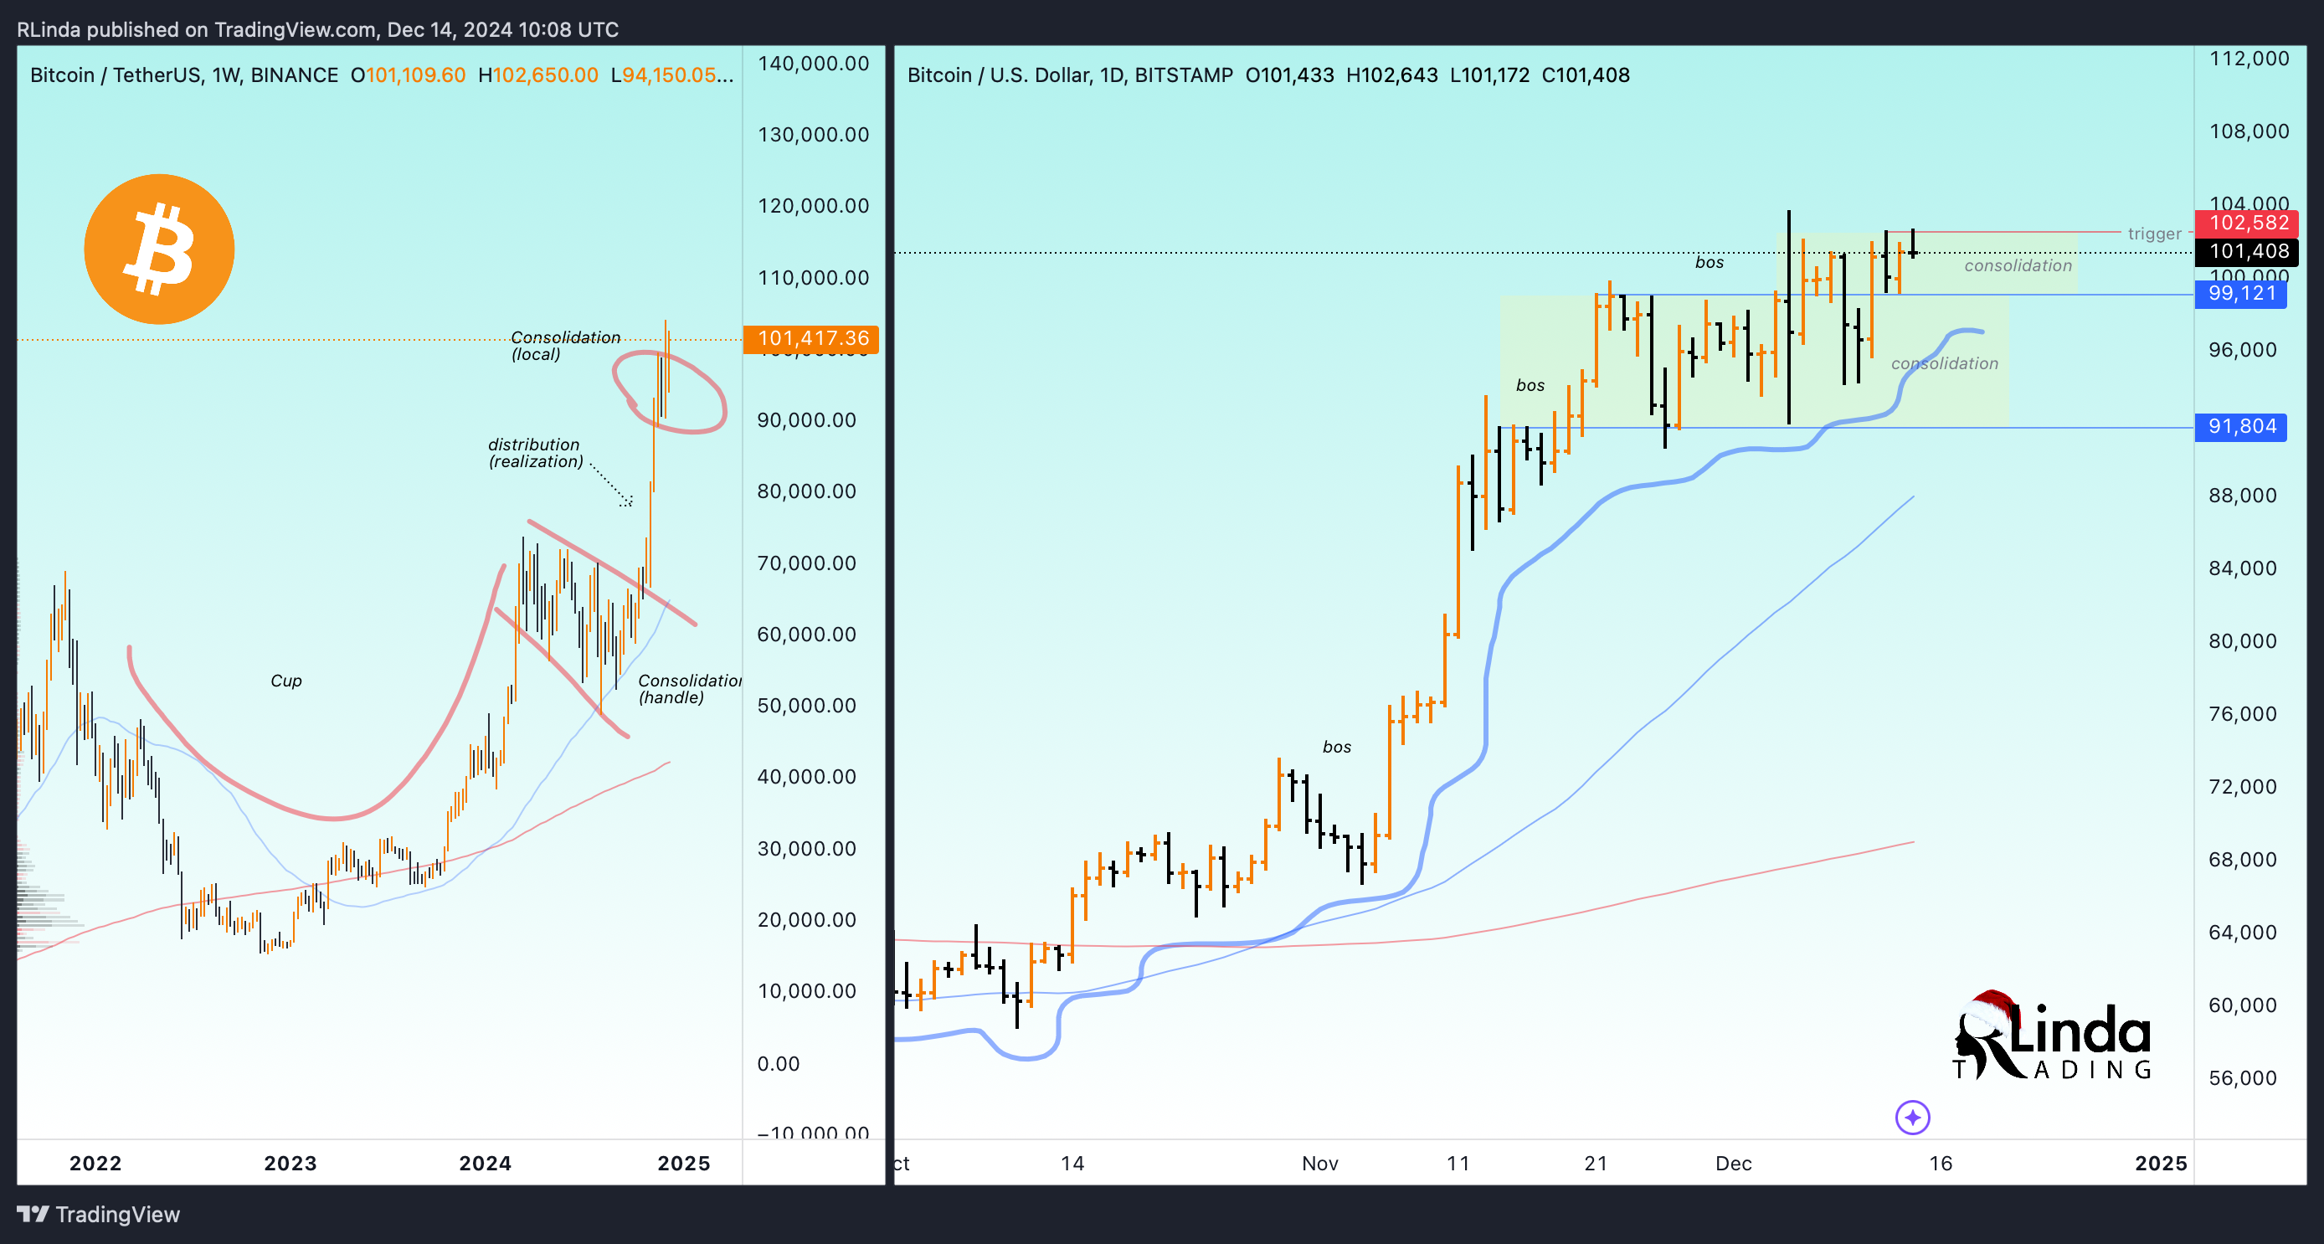Click the 56,000 daily price axis label
This screenshot has height=1244, width=2324.
[x=2242, y=1078]
